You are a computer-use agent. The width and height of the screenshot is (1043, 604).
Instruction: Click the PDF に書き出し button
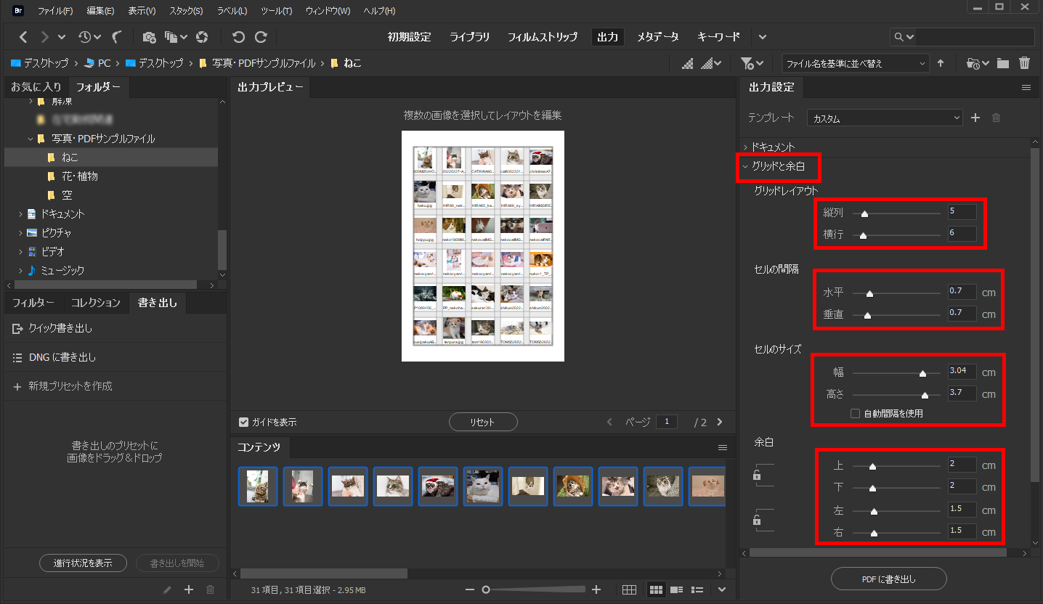point(888,579)
